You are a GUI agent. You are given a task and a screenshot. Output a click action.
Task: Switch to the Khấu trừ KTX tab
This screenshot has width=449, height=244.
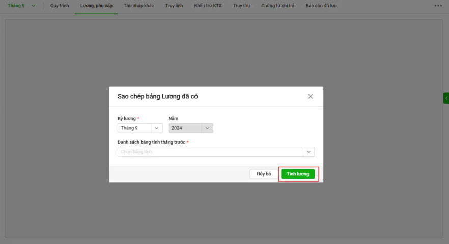[x=208, y=6]
